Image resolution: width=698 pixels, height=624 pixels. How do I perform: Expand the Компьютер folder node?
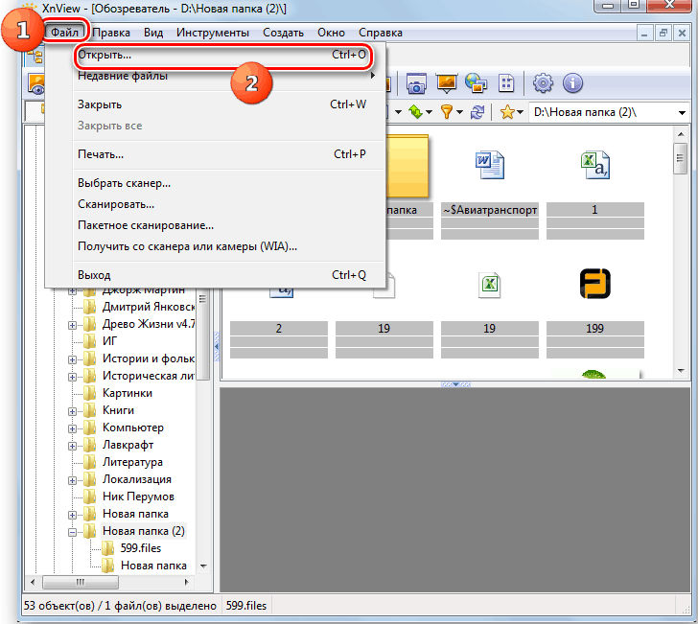pos(72,428)
